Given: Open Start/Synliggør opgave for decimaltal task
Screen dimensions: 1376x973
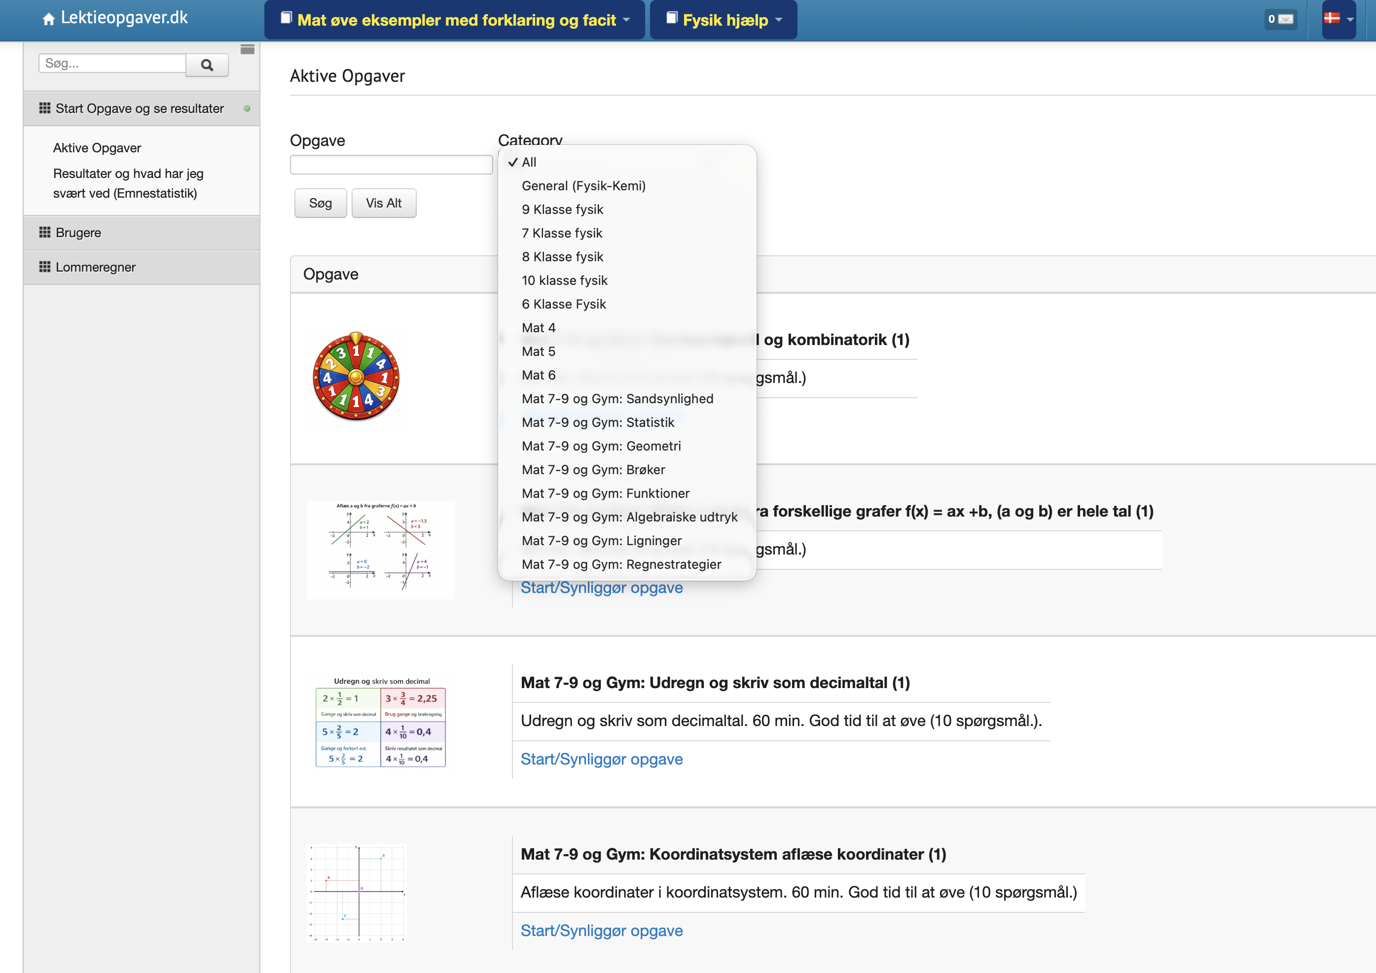Looking at the screenshot, I should [601, 759].
